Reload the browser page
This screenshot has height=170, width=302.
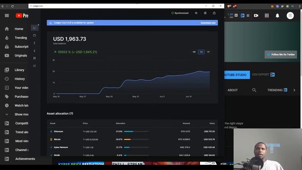point(12,6)
